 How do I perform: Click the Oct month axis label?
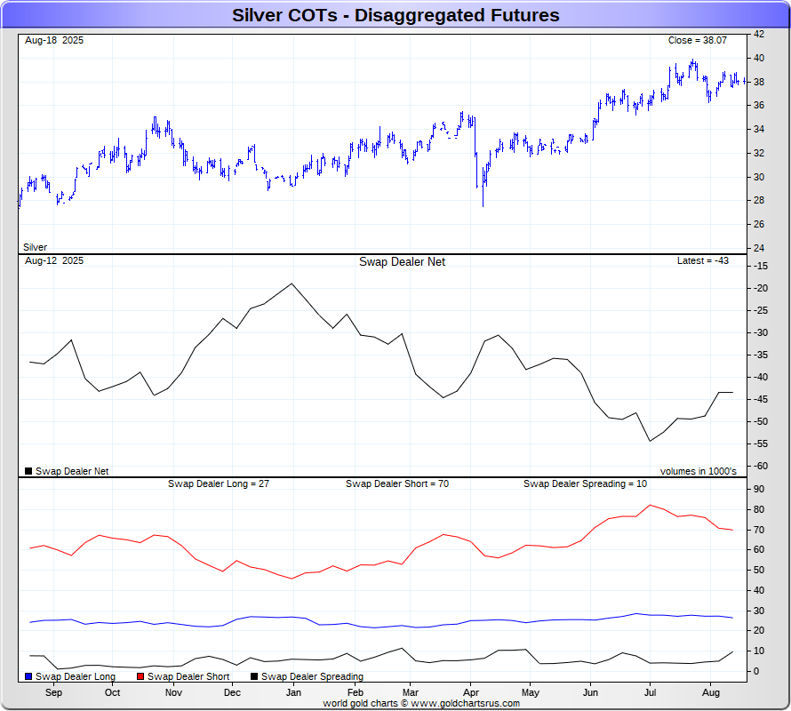(x=113, y=693)
